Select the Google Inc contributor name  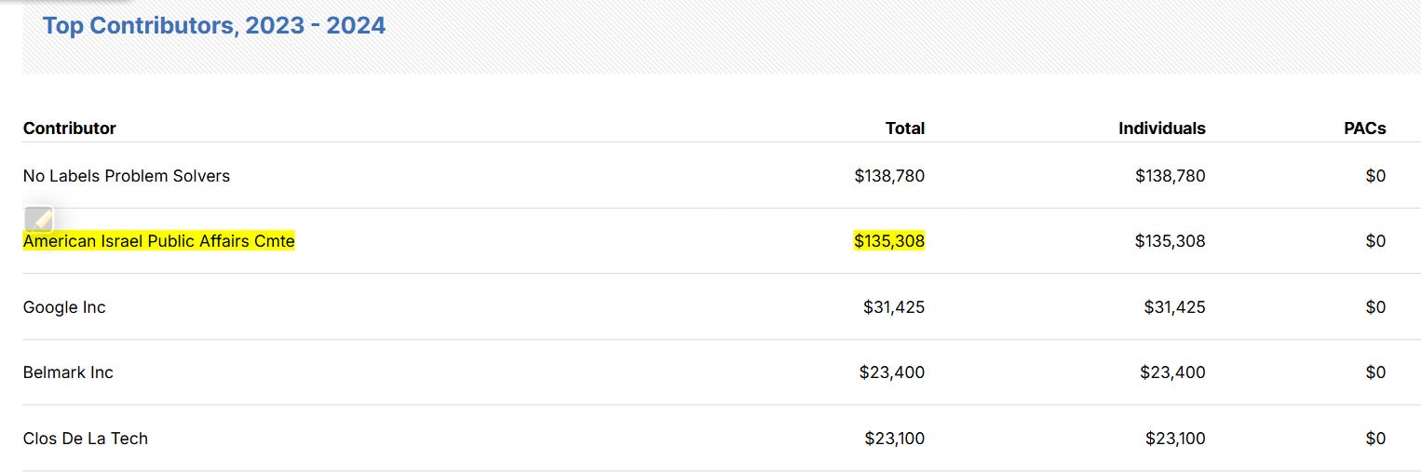[64, 307]
